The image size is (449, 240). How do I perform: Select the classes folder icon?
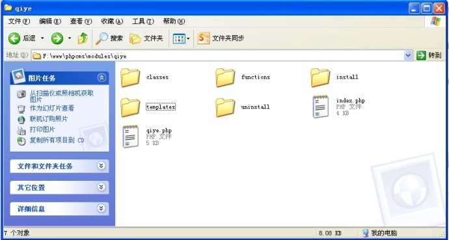130,77
